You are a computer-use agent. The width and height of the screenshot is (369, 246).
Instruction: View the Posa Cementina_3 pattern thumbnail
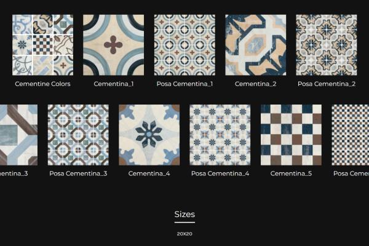(78, 135)
